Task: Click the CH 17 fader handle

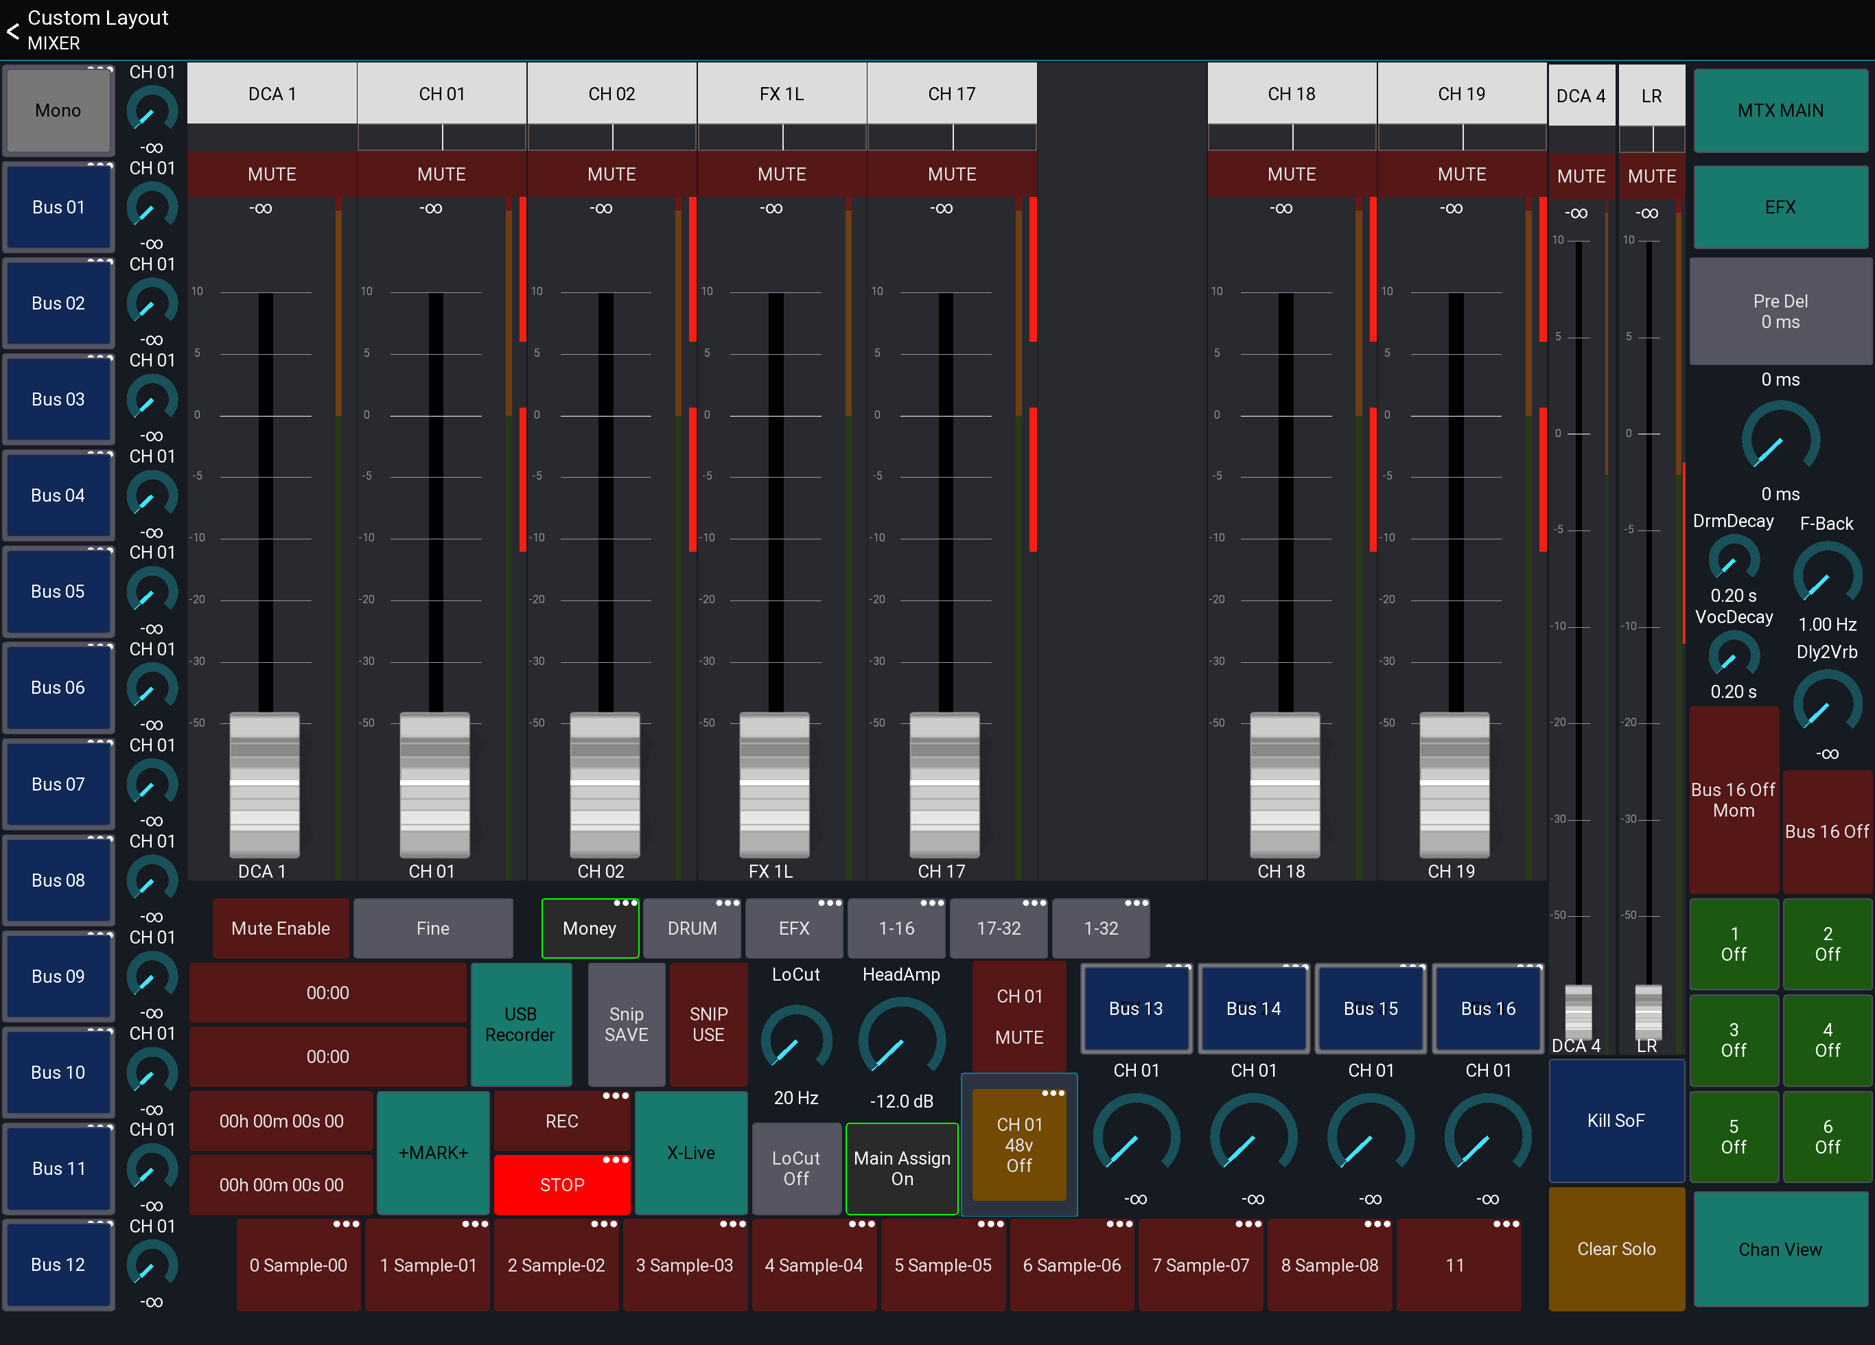Action: pos(944,784)
